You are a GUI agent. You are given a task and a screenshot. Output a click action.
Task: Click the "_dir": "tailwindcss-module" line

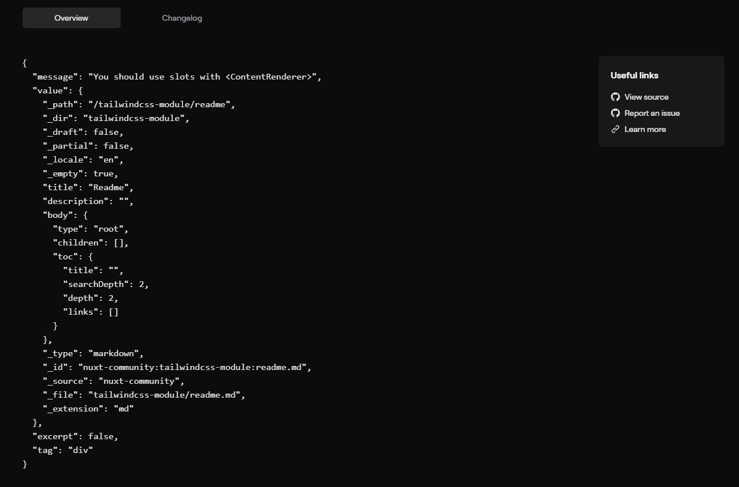(x=116, y=118)
